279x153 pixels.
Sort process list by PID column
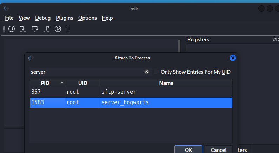[47, 83]
